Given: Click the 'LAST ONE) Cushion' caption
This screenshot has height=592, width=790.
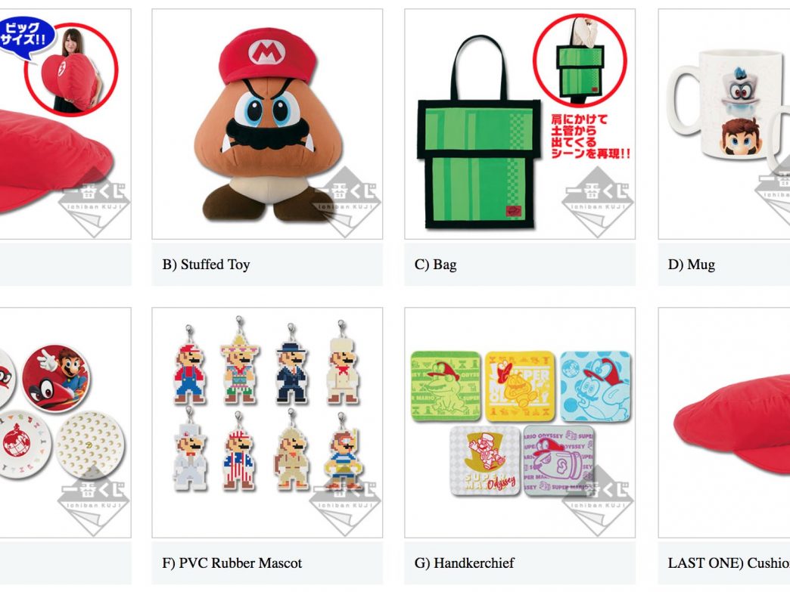Looking at the screenshot, I should coord(729,563).
